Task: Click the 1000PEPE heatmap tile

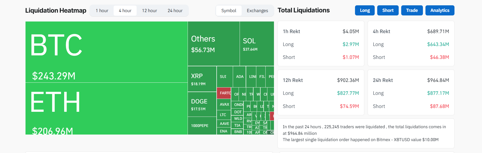Action: coord(202,125)
